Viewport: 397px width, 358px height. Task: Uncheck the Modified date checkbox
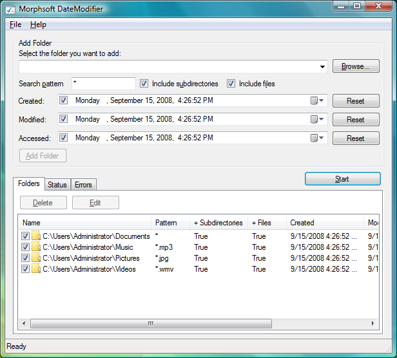click(x=63, y=119)
